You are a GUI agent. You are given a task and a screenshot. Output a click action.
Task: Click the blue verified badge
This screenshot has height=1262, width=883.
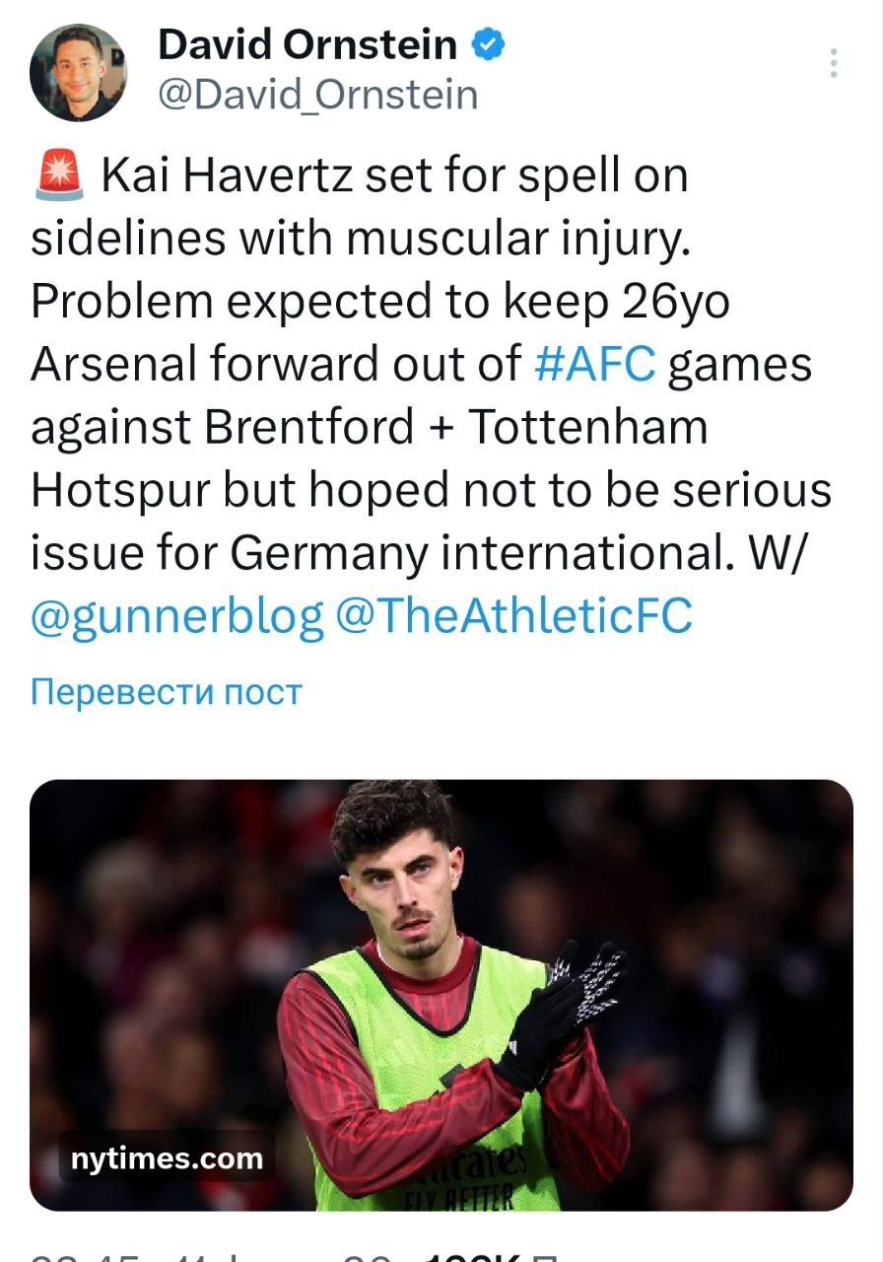490,45
